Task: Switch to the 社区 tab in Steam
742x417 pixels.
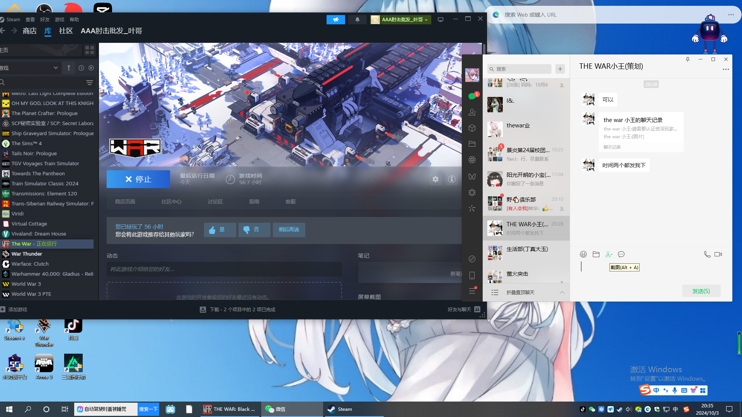Action: point(66,31)
